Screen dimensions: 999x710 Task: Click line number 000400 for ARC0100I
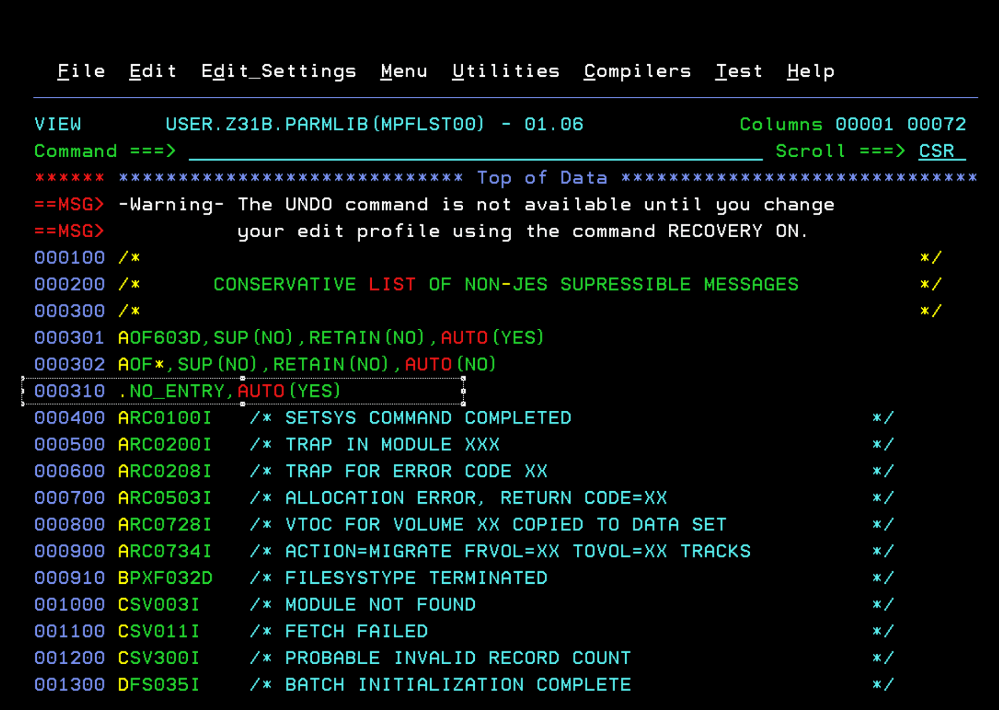pos(69,418)
